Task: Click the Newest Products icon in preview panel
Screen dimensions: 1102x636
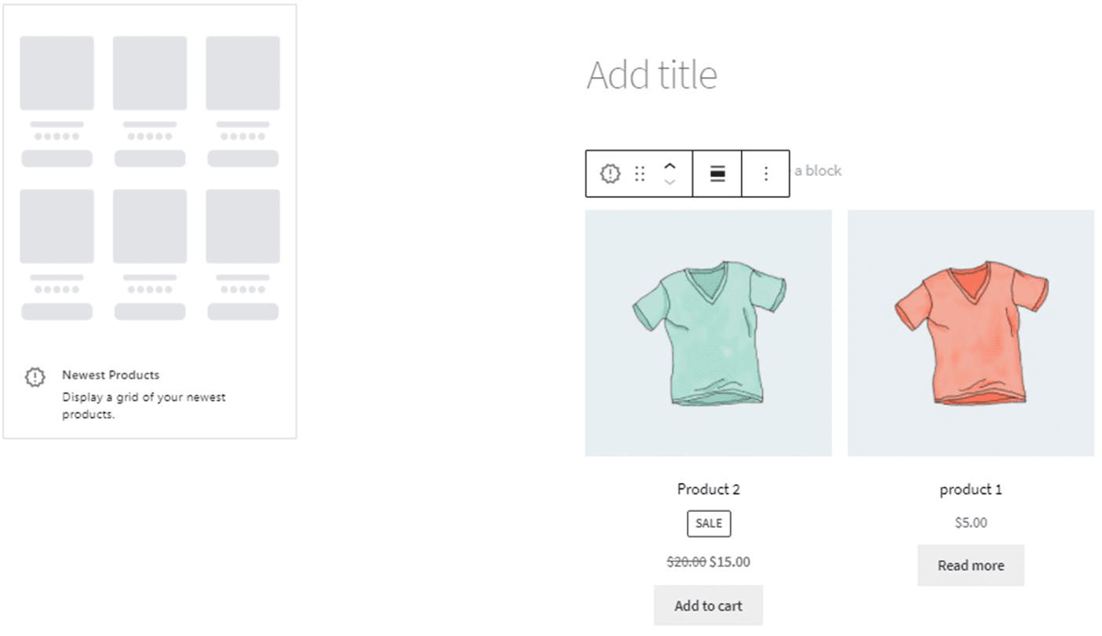Action: pyautogui.click(x=35, y=377)
